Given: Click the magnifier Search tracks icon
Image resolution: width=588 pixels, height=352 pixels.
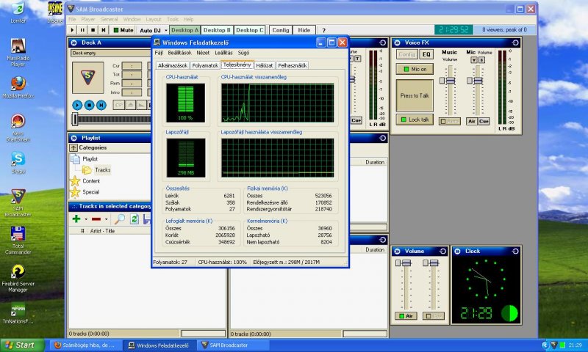Looking at the screenshot, I should (119, 219).
